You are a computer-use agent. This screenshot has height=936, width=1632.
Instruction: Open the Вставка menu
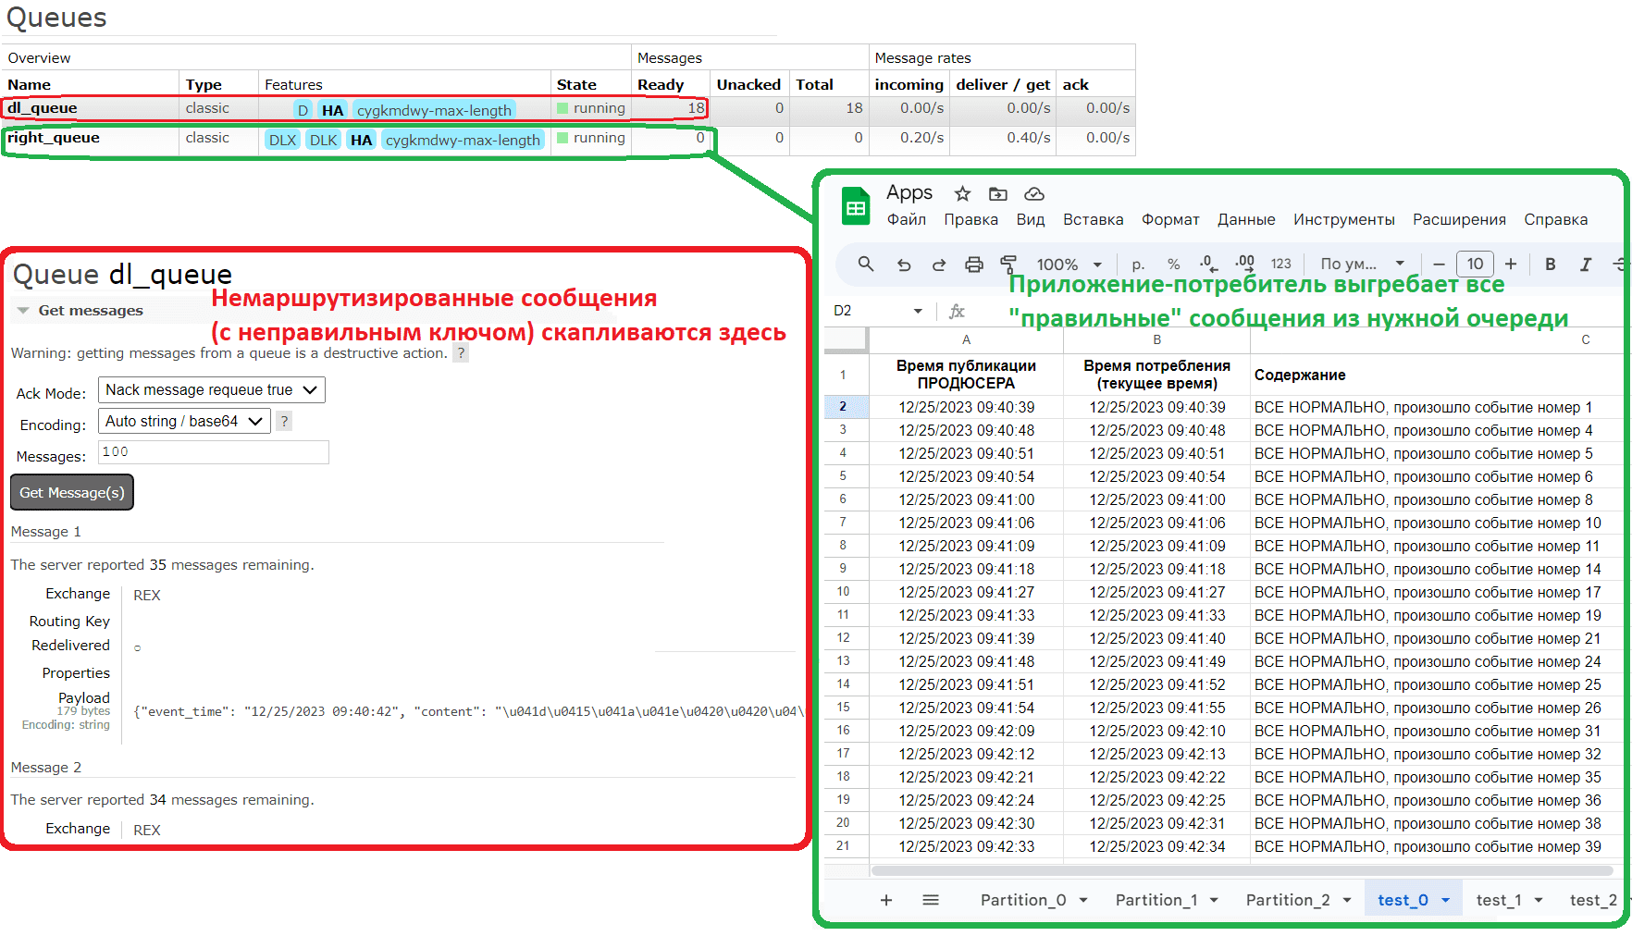click(1093, 220)
